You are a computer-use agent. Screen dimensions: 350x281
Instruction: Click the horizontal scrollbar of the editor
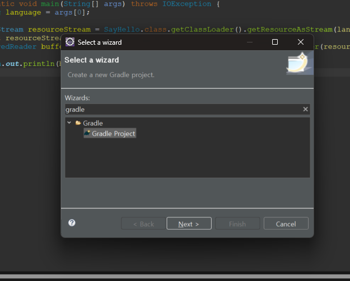coord(175,277)
